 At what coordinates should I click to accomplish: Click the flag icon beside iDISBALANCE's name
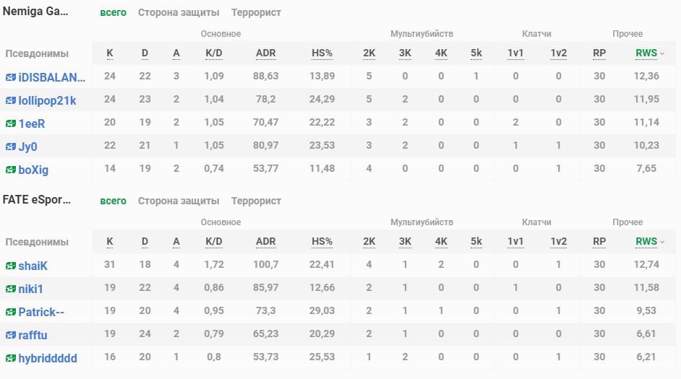point(11,77)
